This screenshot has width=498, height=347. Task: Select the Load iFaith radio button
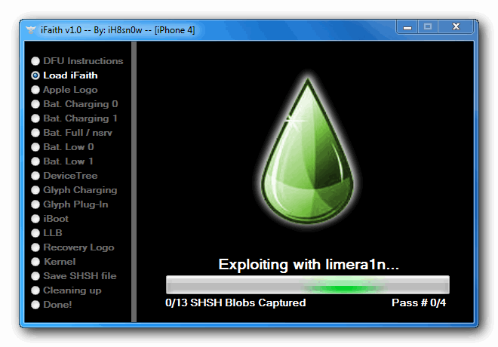tap(35, 75)
